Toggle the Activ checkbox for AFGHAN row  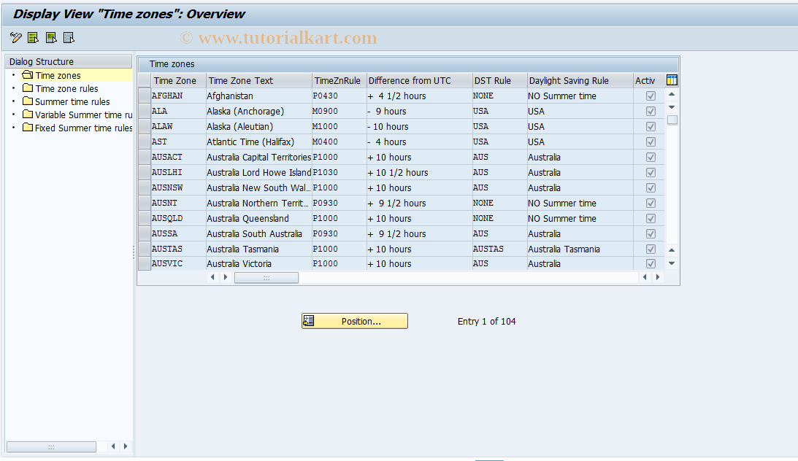point(651,96)
